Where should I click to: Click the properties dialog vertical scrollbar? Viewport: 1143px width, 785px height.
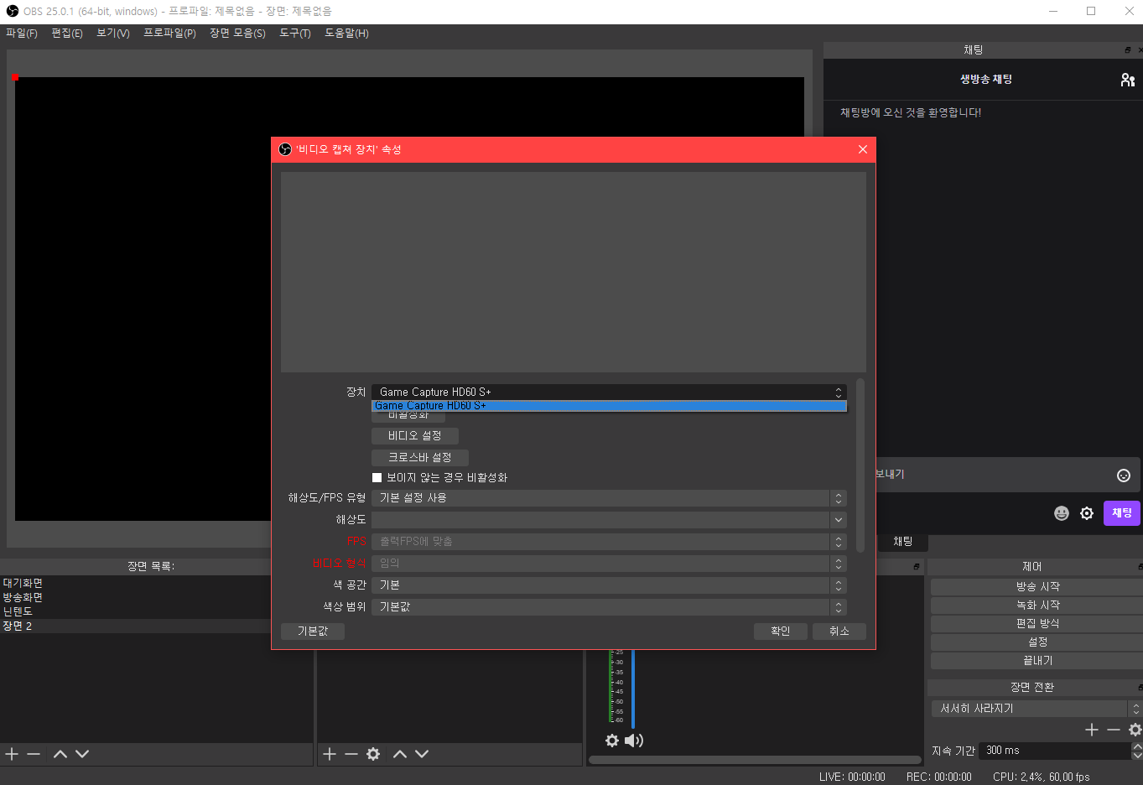[x=860, y=465]
